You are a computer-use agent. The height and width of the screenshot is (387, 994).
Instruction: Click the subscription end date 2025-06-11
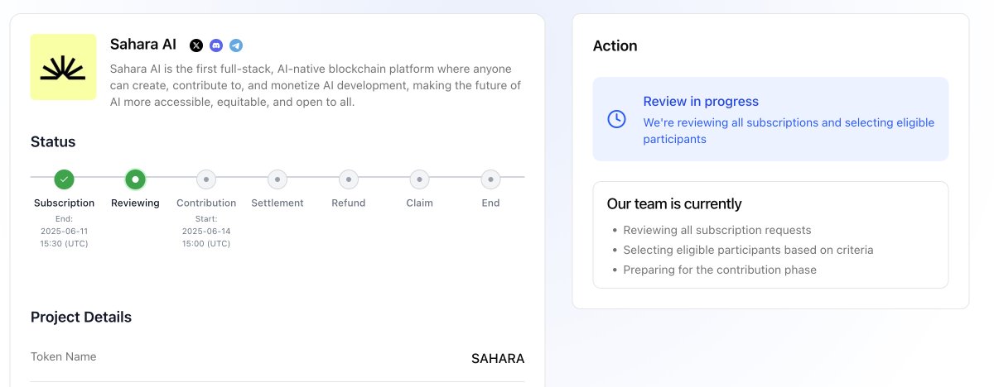pos(65,231)
